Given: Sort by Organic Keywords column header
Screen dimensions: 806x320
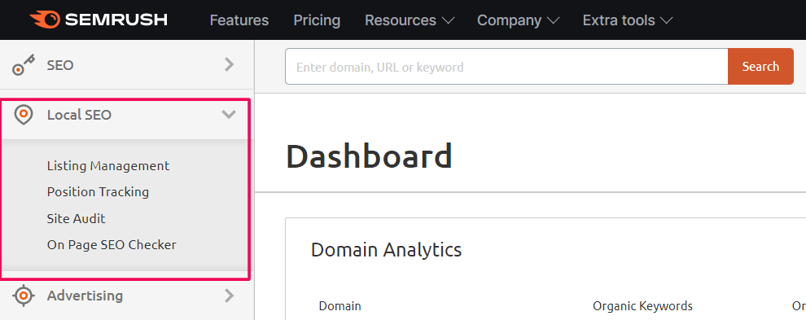Looking at the screenshot, I should pos(642,306).
